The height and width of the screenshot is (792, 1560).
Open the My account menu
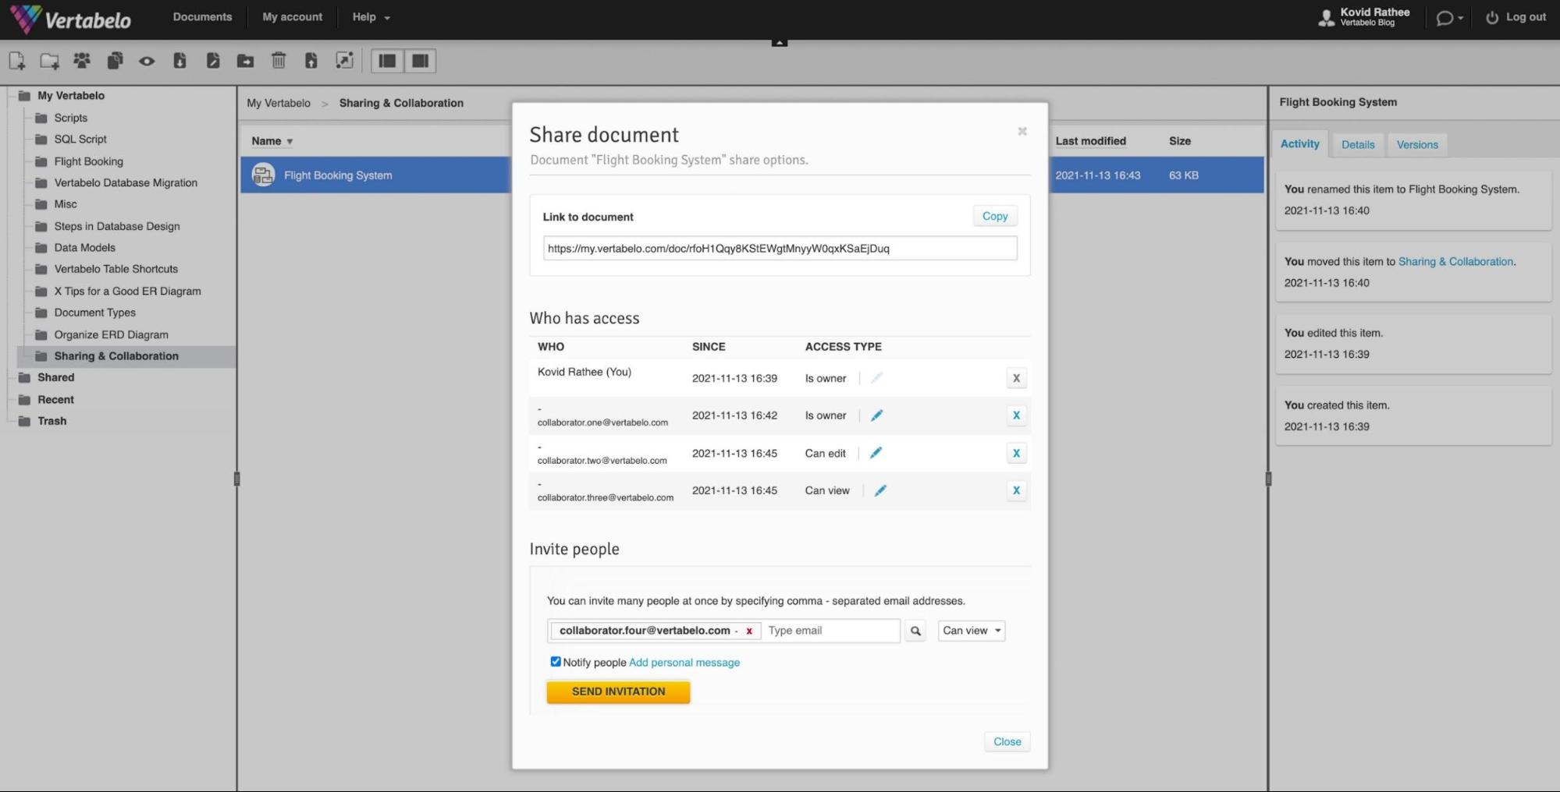[x=292, y=17]
